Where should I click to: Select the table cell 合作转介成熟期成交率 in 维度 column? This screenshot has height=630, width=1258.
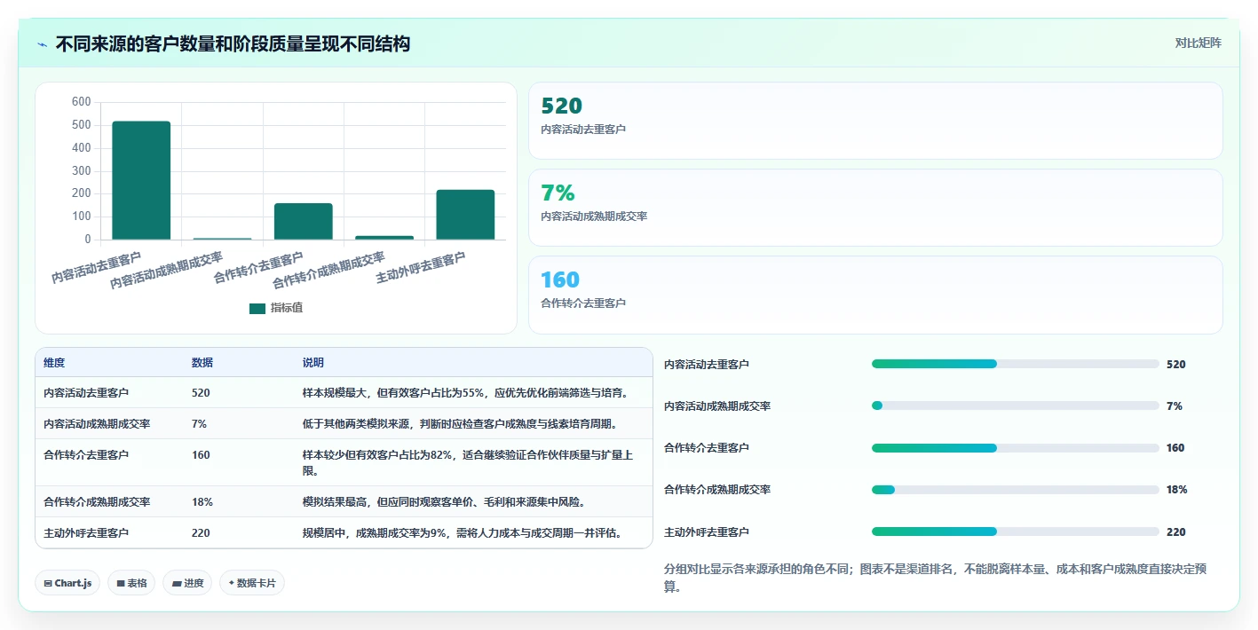pos(97,501)
